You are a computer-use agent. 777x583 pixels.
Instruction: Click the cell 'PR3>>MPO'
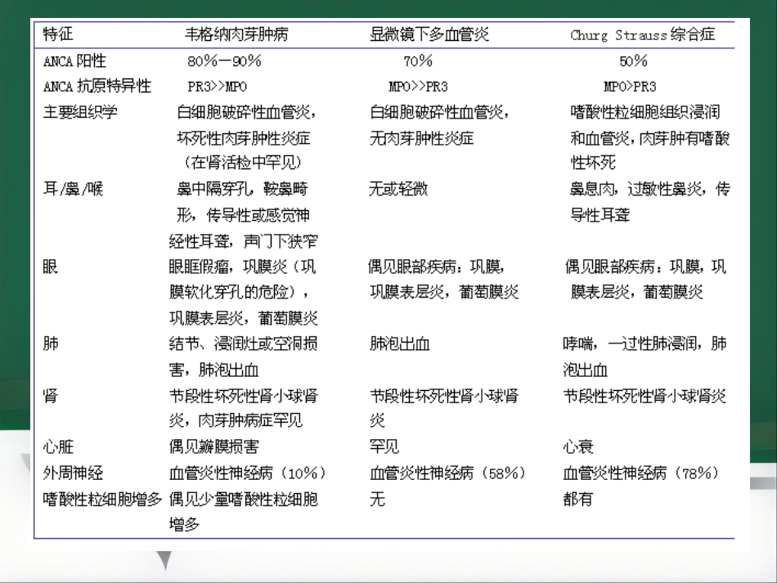(217, 87)
